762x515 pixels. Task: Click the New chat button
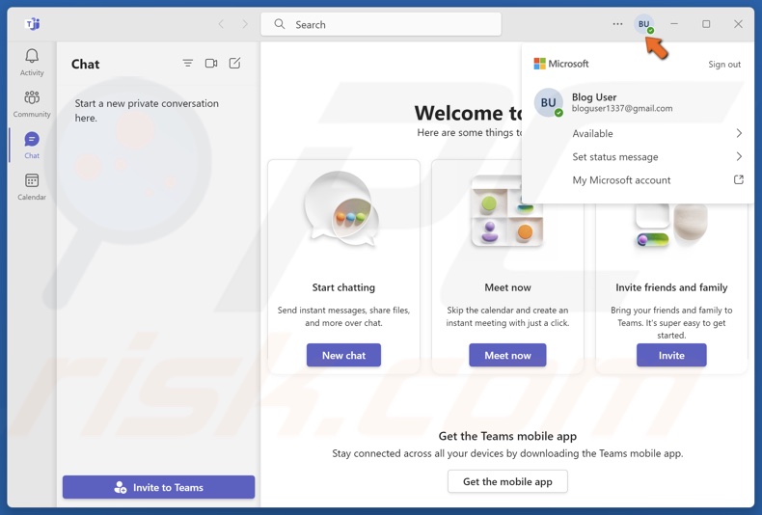[343, 356]
